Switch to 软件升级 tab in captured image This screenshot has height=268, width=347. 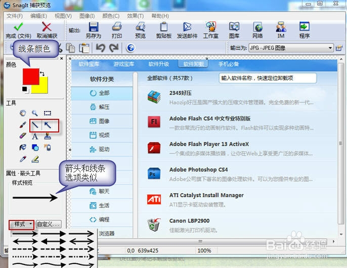click(159, 64)
